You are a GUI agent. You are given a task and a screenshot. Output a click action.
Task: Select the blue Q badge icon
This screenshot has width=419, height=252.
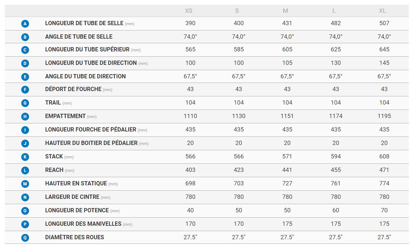[x=25, y=238]
